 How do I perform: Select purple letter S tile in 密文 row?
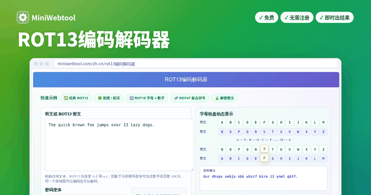click(x=264, y=132)
